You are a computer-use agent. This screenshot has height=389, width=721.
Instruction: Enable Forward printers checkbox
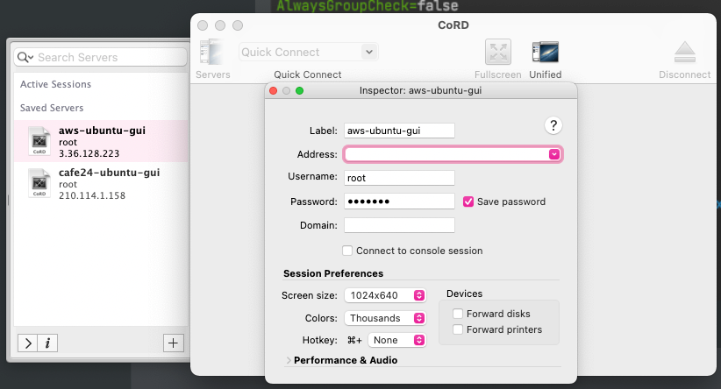click(458, 329)
